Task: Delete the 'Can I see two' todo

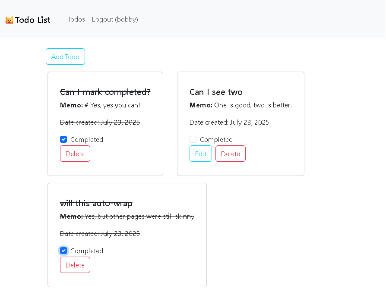Action: 230,154
